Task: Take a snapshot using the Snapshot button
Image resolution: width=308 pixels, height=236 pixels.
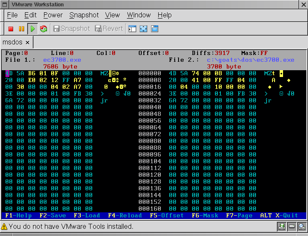Action: (71, 29)
